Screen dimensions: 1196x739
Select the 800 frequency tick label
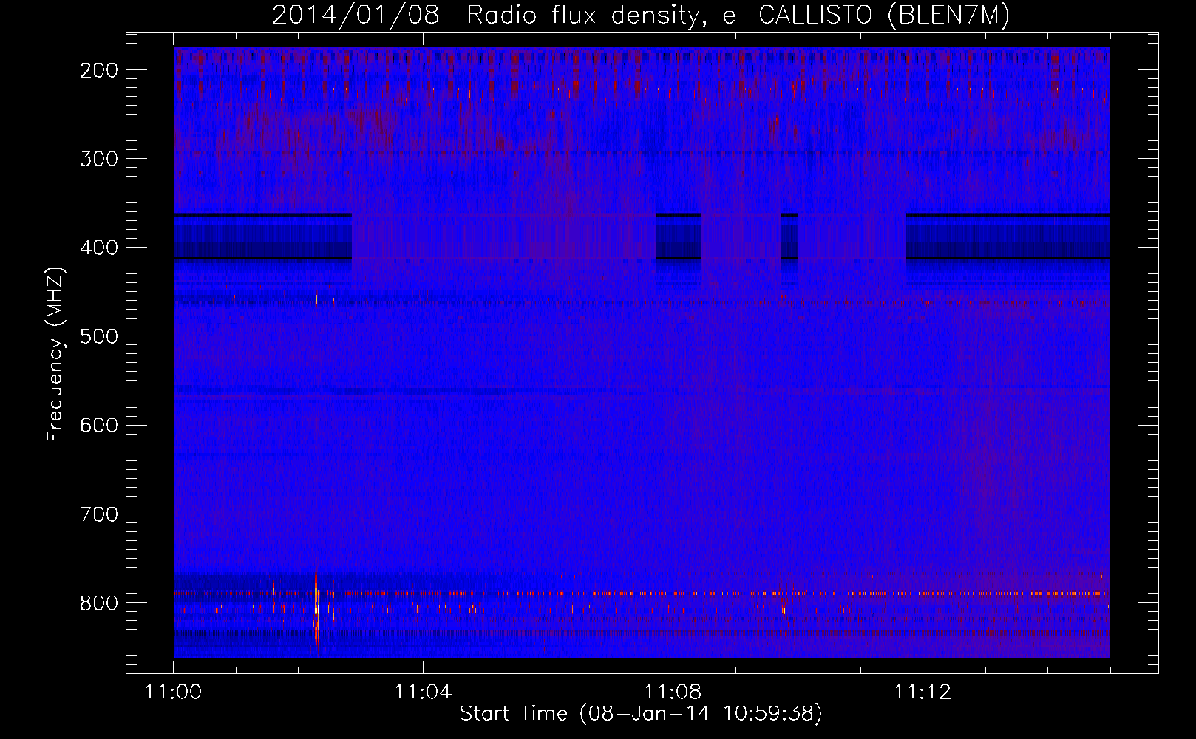pyautogui.click(x=99, y=603)
